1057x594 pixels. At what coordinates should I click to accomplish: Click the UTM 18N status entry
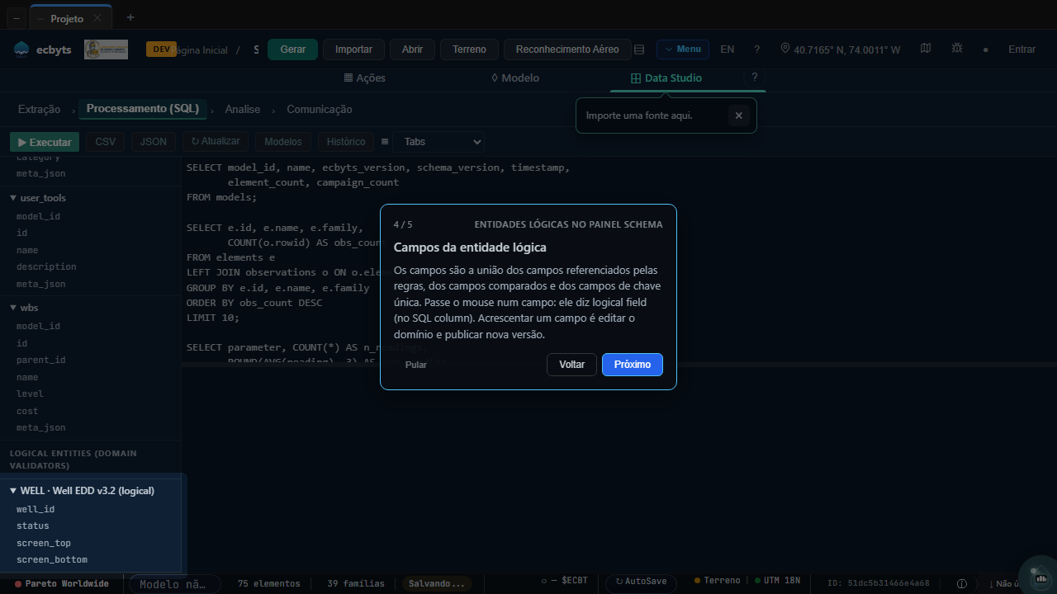click(777, 581)
